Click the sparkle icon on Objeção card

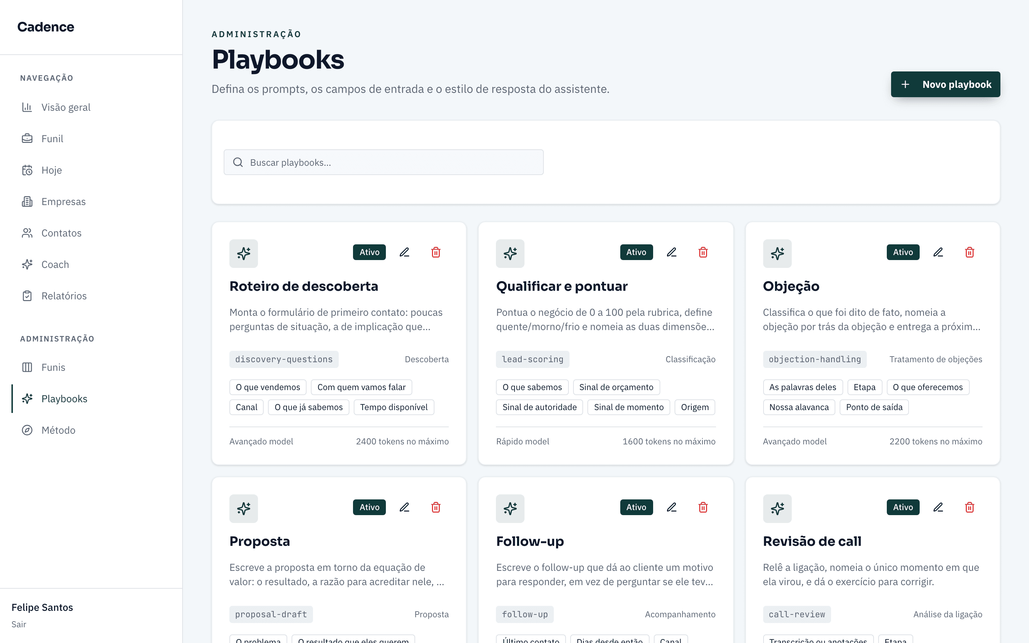[x=777, y=254]
